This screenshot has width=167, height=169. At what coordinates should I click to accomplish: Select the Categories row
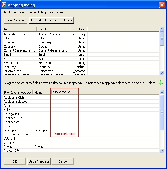pyautogui.click(x=81, y=114)
